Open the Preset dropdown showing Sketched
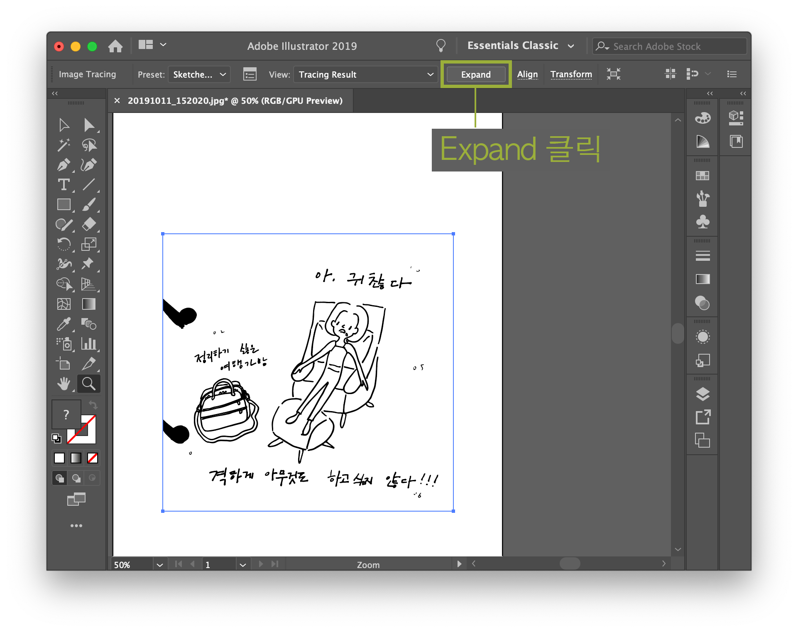The height and width of the screenshot is (632, 798). coord(199,74)
